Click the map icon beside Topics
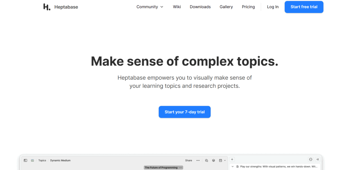This screenshot has height=170, width=337. click(x=33, y=160)
